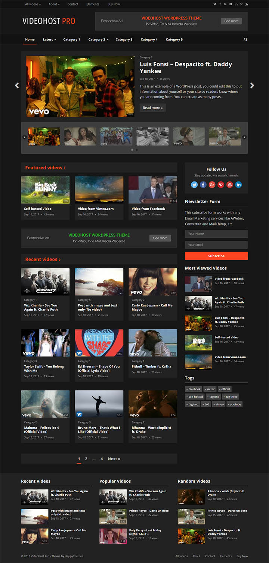Open Pinterest from the top header bar
Image resolution: width=269 pixels, height=563 pixels.
[241, 4]
